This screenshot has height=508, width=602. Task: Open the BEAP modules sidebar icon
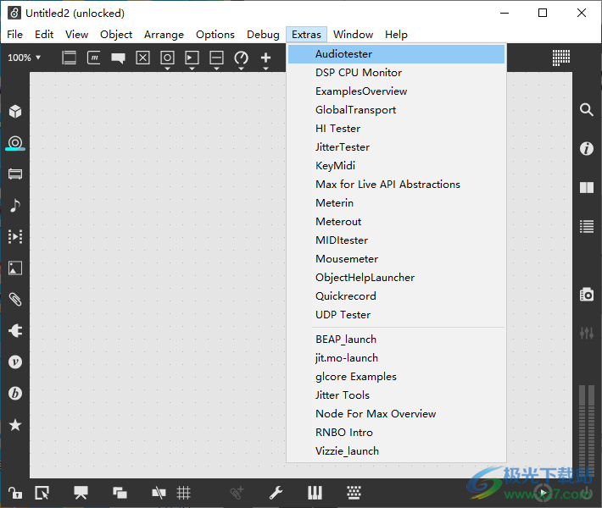14,394
